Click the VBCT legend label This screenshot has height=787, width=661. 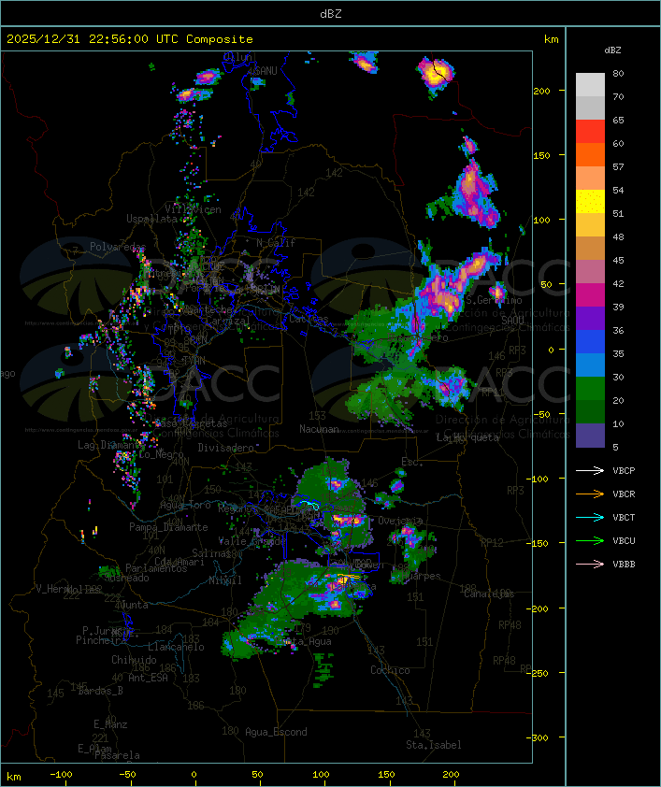pos(624,517)
